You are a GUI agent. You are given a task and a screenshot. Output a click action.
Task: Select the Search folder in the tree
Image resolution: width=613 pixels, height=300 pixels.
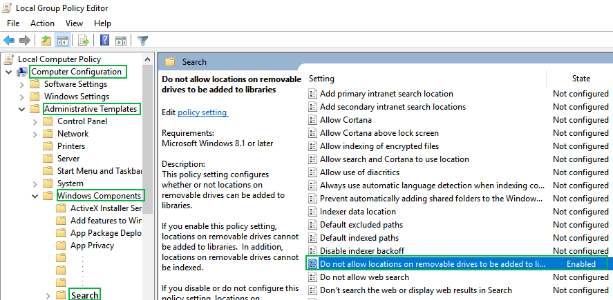pyautogui.click(x=84, y=295)
